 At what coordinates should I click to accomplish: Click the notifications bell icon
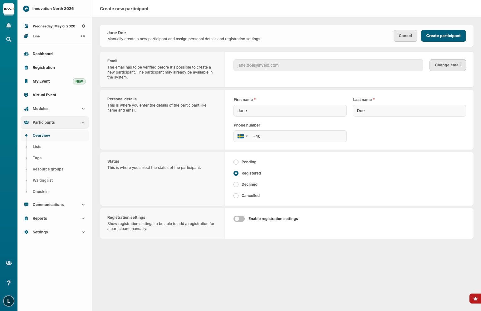(x=9, y=26)
